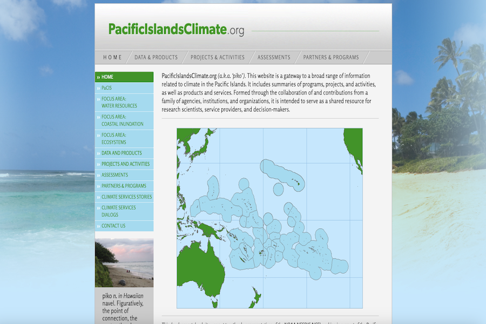This screenshot has width=486, height=324.
Task: Open the HOME tab in top navigation
Action: tap(112, 57)
